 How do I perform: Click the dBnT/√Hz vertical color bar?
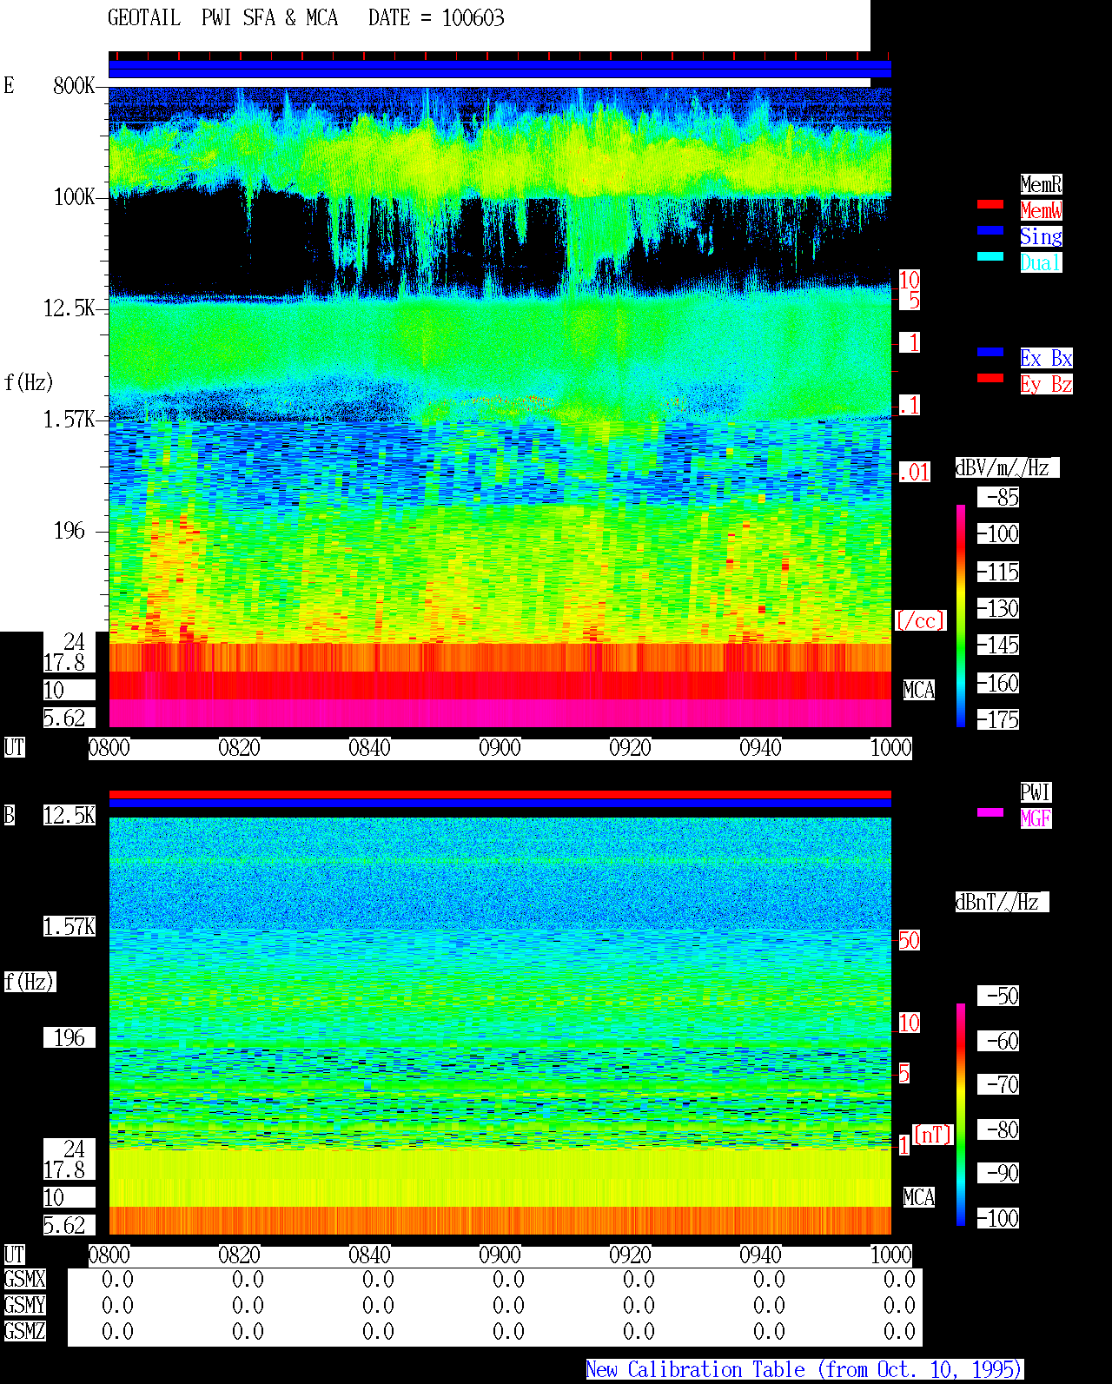click(961, 1115)
